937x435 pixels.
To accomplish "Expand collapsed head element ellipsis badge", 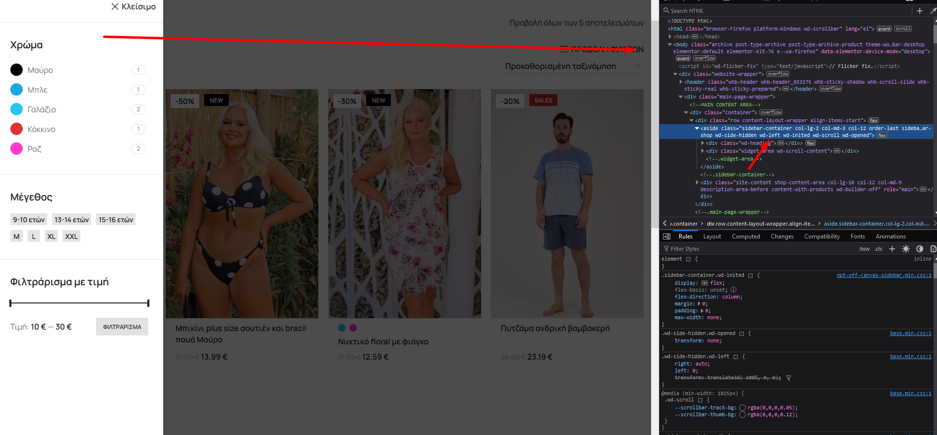I will pos(695,36).
